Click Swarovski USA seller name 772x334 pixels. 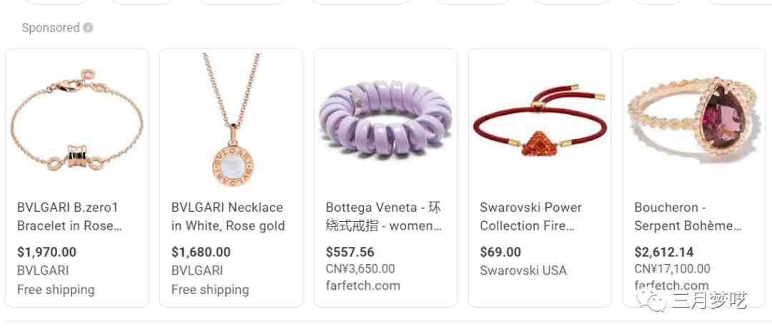click(x=523, y=270)
